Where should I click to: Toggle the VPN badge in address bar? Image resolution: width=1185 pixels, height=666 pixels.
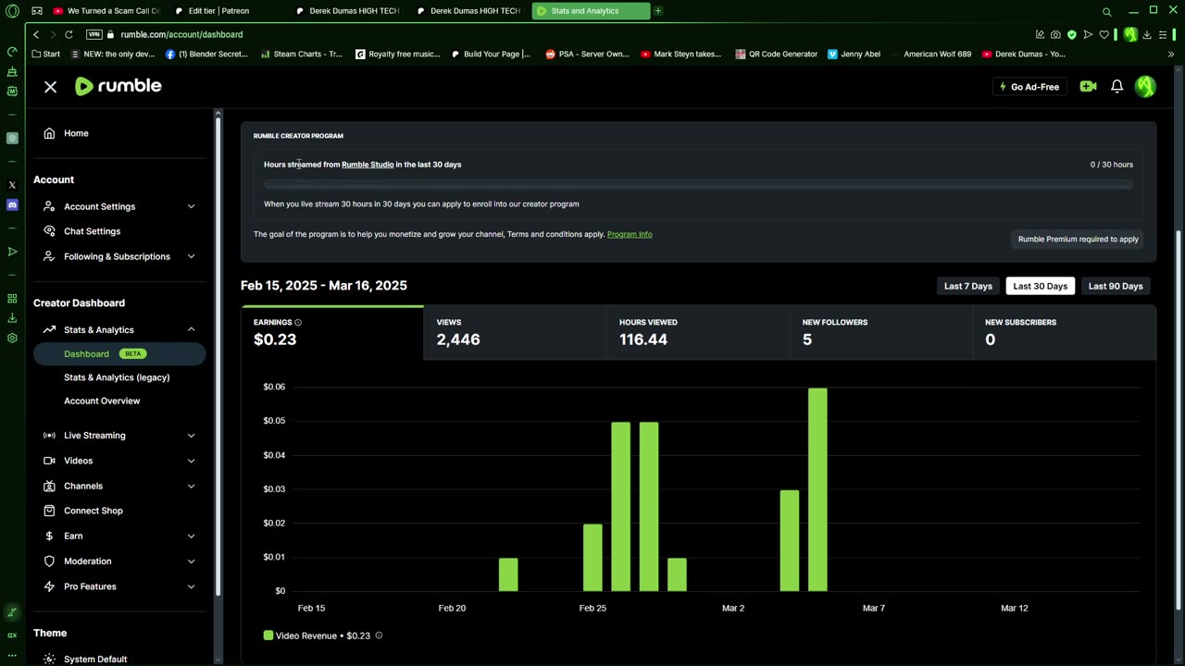point(94,34)
